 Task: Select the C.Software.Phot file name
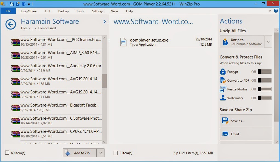pos(61,118)
